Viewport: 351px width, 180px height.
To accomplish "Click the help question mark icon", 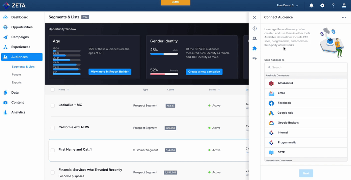I will pos(333,6).
